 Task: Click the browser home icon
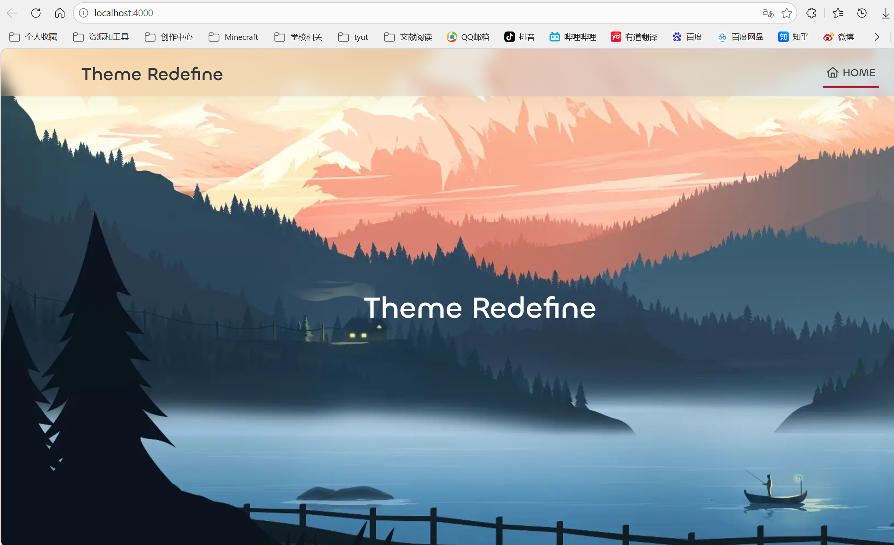[60, 13]
